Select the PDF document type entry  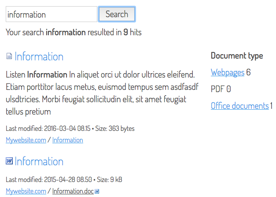point(221,89)
